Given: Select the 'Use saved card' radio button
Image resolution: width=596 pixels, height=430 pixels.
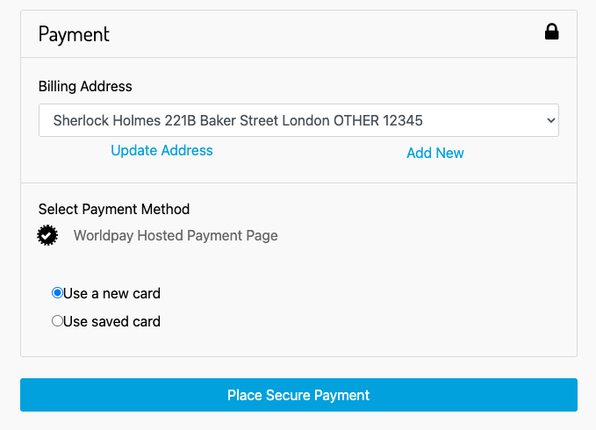Looking at the screenshot, I should 57,321.
